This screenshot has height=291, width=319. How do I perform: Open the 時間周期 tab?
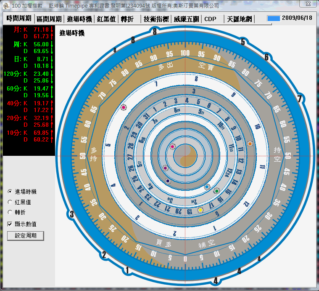click(x=19, y=19)
